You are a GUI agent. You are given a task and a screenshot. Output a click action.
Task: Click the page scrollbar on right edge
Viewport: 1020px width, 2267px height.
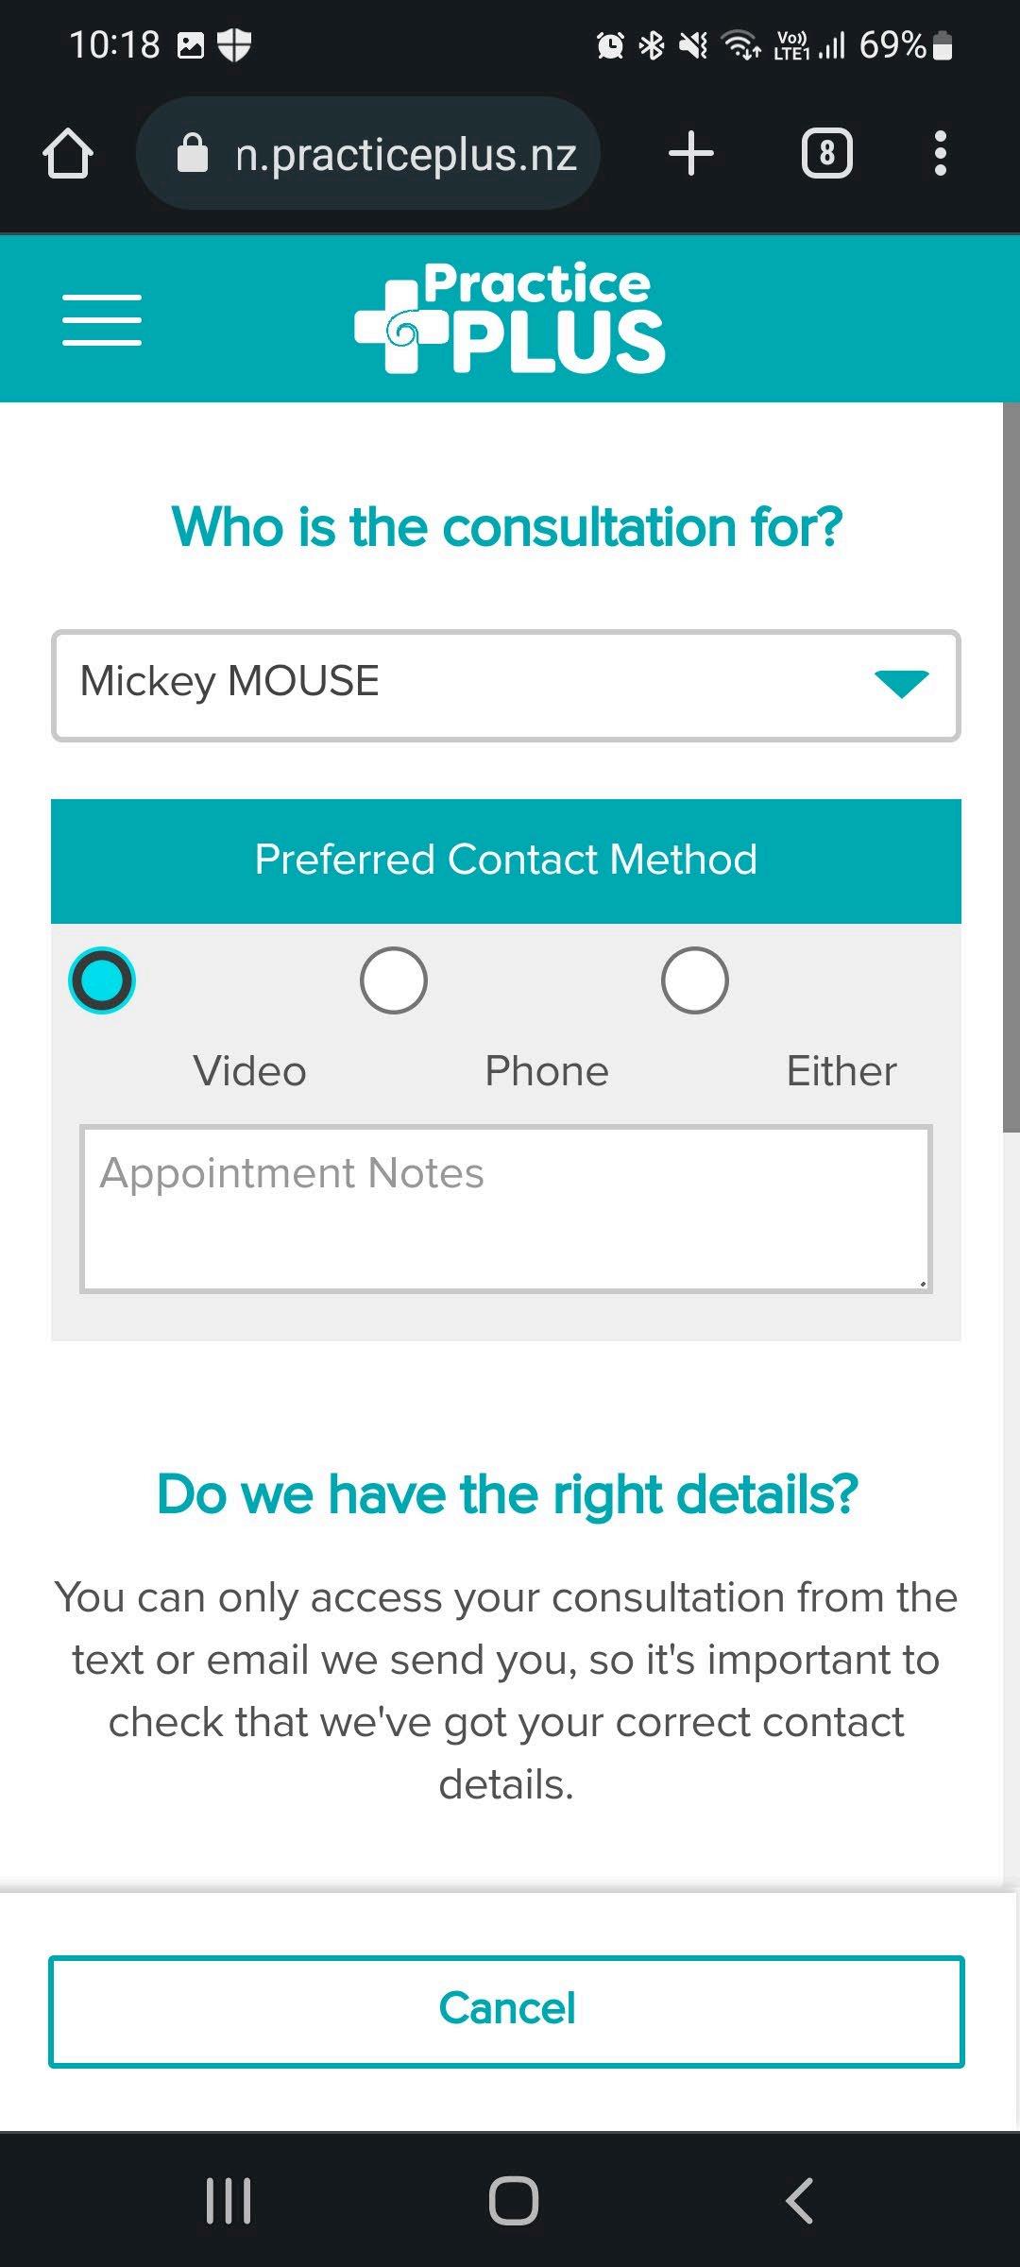click(1011, 767)
